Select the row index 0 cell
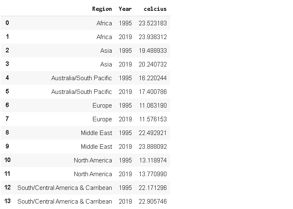293x209 pixels. point(7,23)
